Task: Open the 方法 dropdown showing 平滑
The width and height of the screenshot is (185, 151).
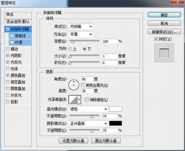Action: 81,34
